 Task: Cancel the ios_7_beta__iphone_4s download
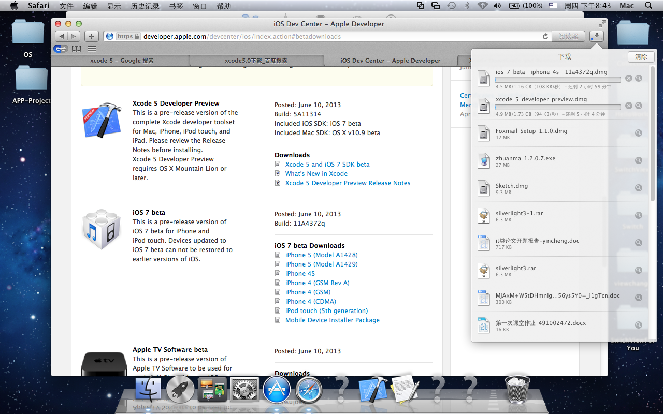[628, 78]
